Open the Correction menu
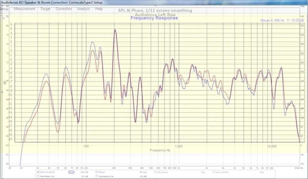Image resolution: width=308 pixels, height=179 pixels. (x=64, y=9)
